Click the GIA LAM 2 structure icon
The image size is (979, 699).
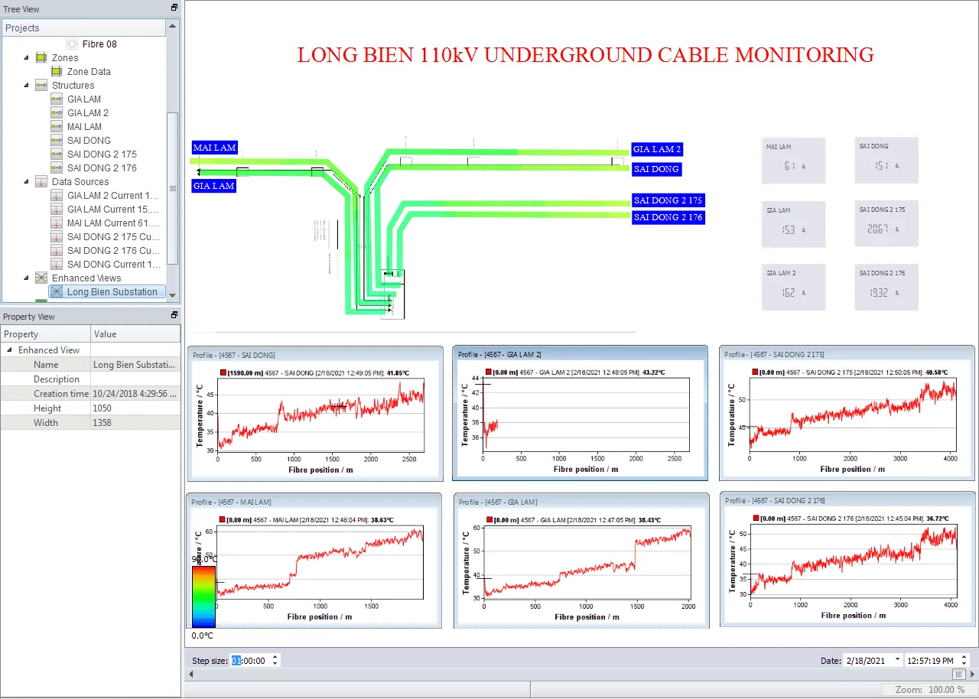click(57, 113)
